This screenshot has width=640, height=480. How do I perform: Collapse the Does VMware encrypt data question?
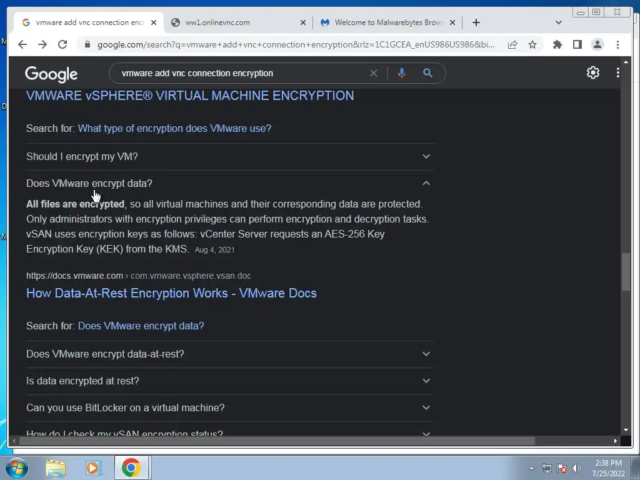click(x=230, y=183)
